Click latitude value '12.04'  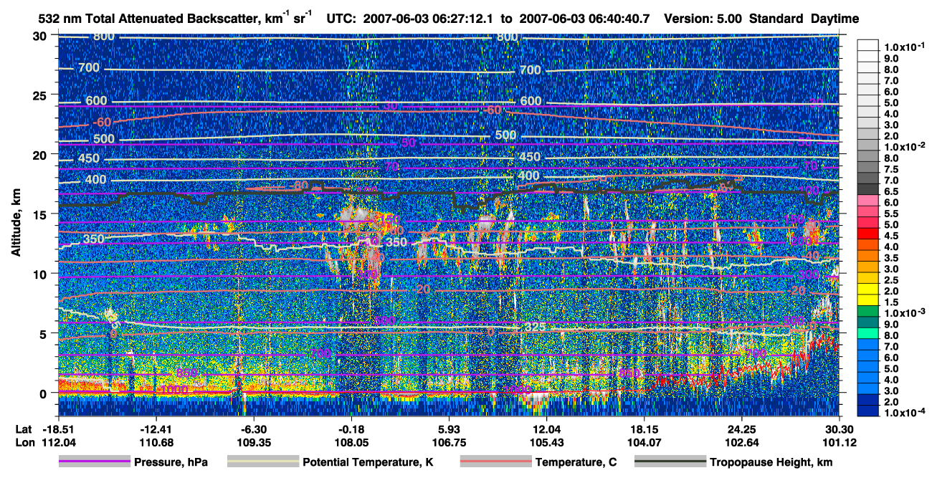click(546, 429)
